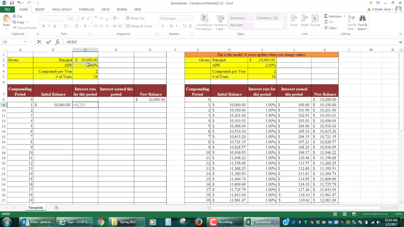Screen dimensions: 404x227
Task: Switch to the PAGE LAYOUT ribbon tab
Action: 62,9
